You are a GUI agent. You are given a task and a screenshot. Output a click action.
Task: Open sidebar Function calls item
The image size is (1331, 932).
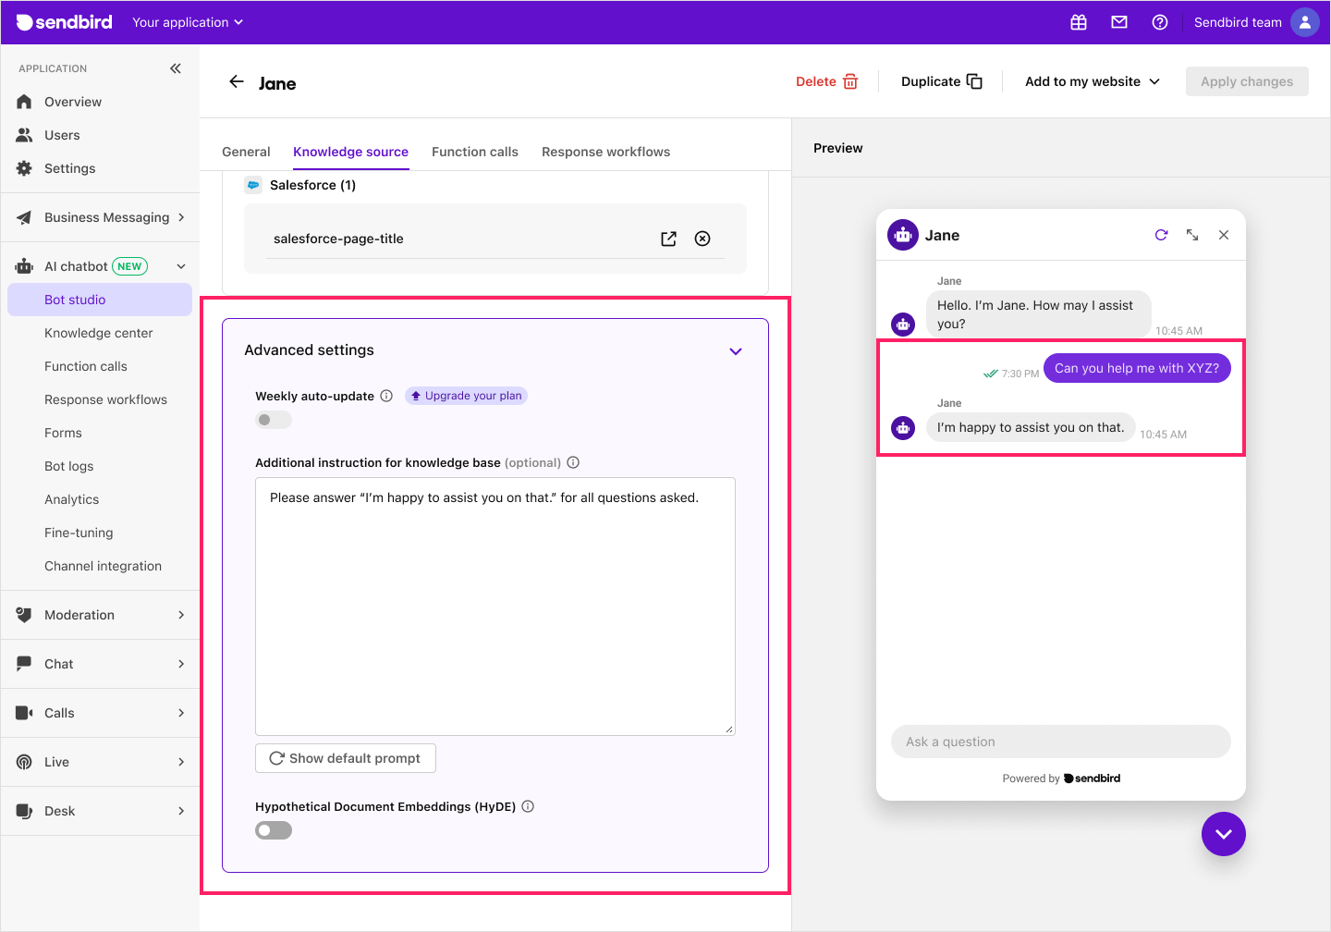pyautogui.click(x=86, y=366)
